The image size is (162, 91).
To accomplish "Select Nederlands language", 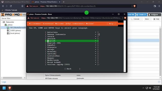I will click(x=72, y=60).
